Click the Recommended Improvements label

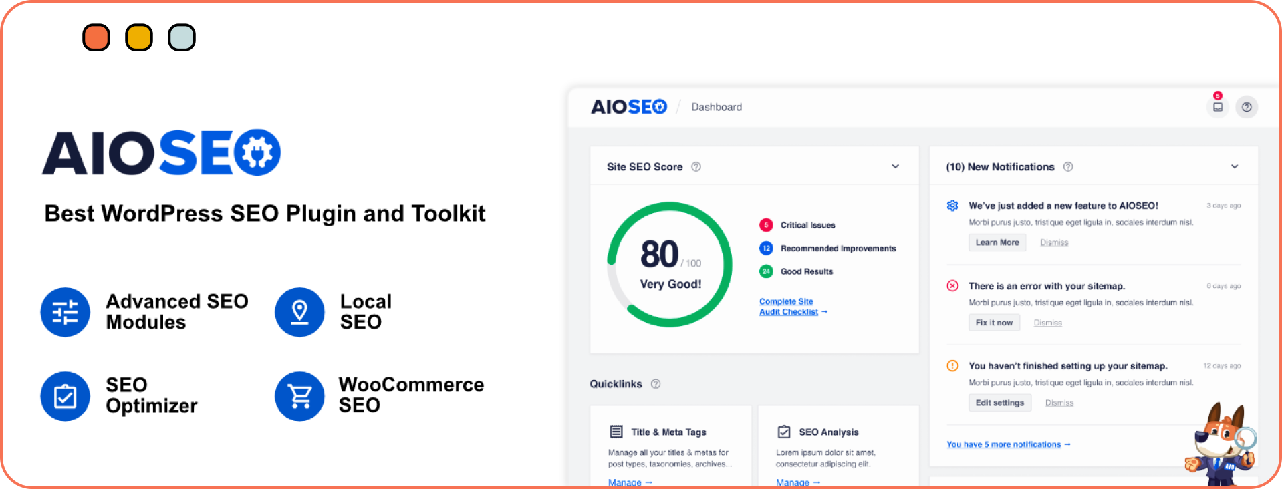[x=838, y=249]
